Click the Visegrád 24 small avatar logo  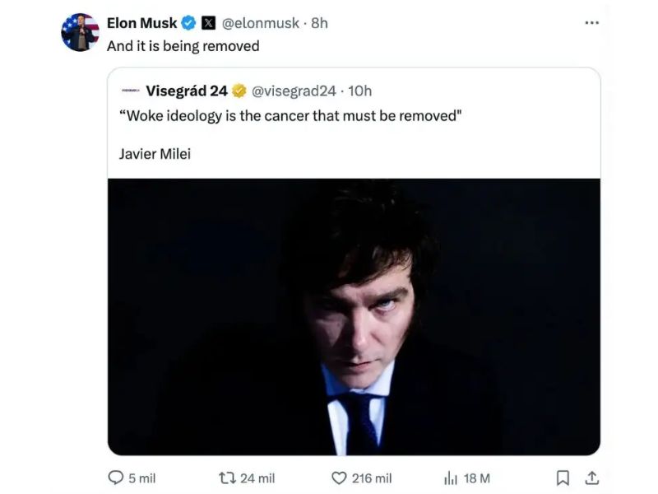click(x=130, y=91)
